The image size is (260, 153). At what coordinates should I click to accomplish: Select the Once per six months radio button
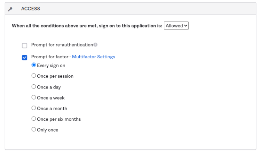34,119
